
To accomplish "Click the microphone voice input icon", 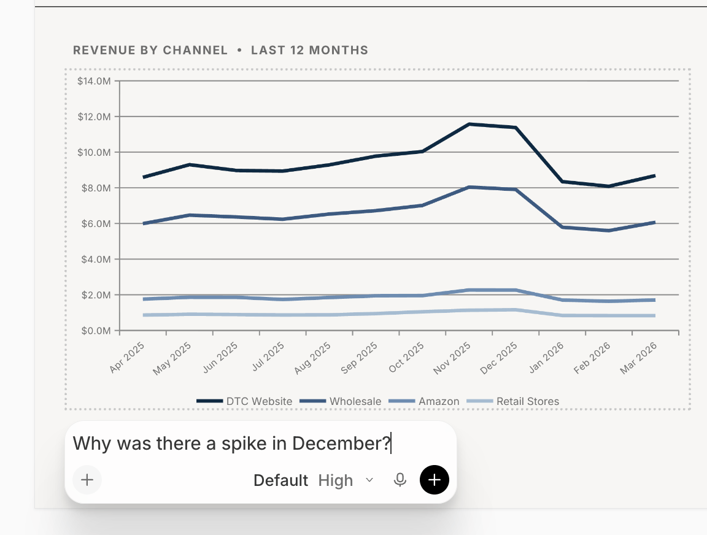I will (x=400, y=480).
